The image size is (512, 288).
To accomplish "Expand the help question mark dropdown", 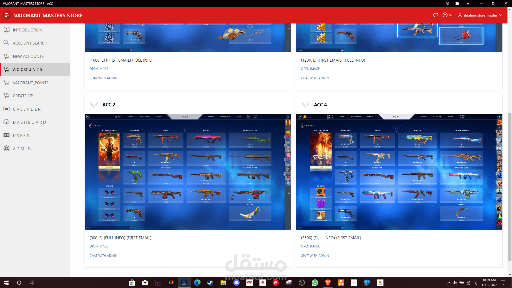I will click(447, 15).
